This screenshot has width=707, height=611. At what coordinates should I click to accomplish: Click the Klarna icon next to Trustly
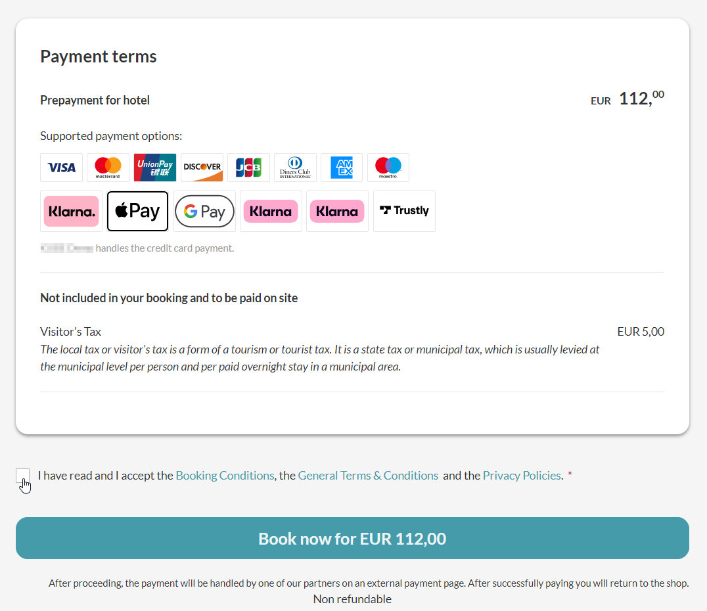point(337,211)
